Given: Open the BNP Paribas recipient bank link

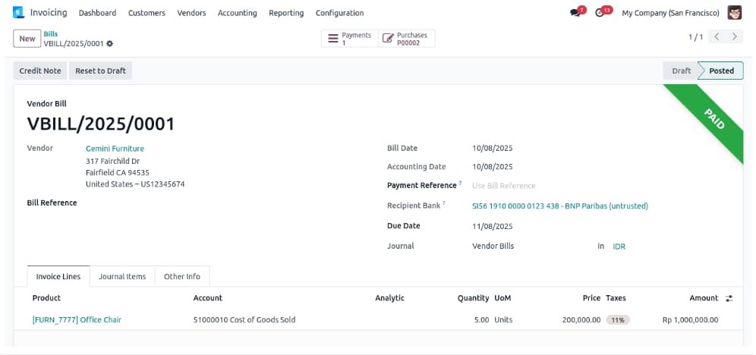Looking at the screenshot, I should pyautogui.click(x=559, y=206).
